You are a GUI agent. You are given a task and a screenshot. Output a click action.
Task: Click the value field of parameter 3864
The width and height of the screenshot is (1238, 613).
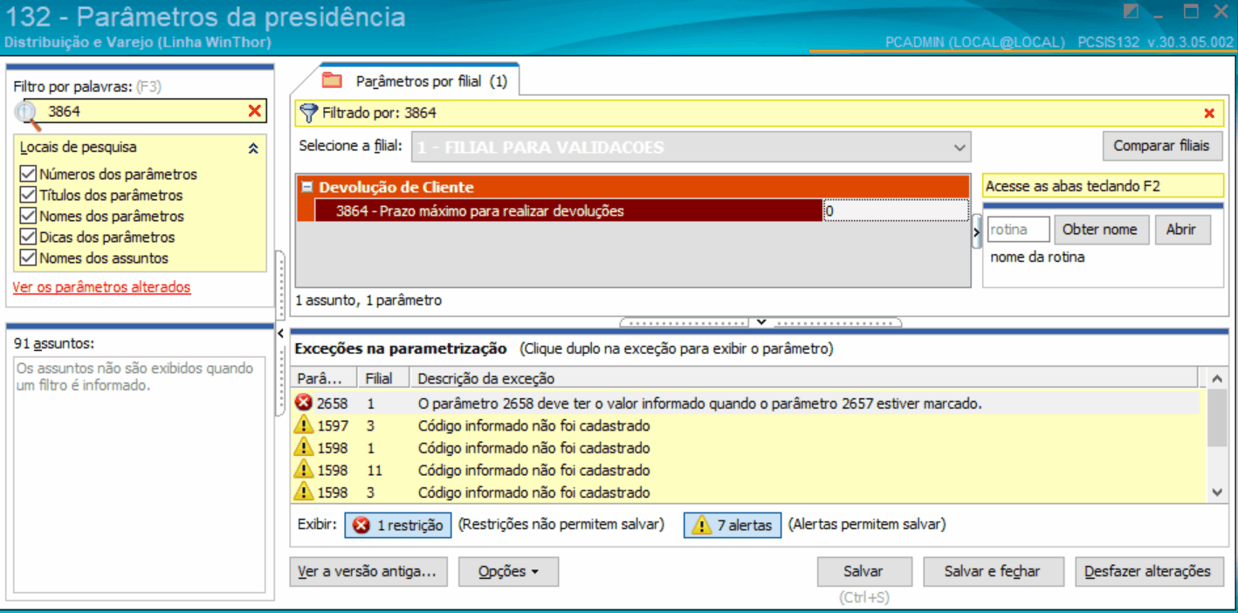(895, 210)
